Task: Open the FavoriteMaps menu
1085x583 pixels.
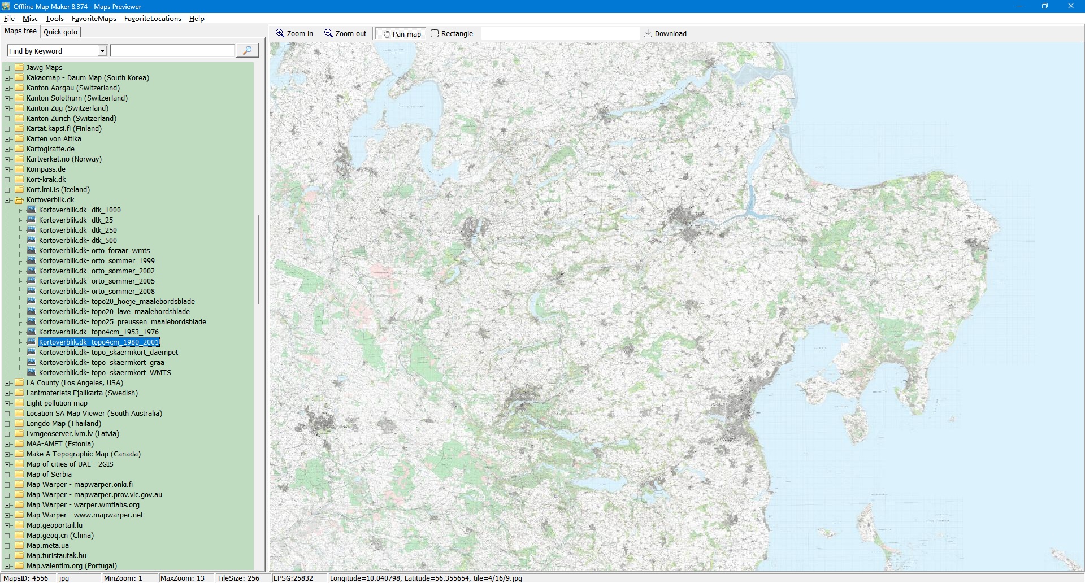Action: click(x=94, y=19)
